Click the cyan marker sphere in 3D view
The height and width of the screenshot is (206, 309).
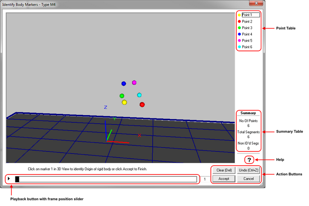(x=139, y=95)
